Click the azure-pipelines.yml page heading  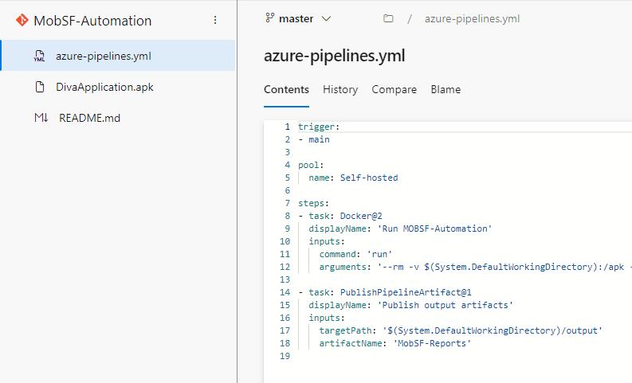click(x=335, y=56)
